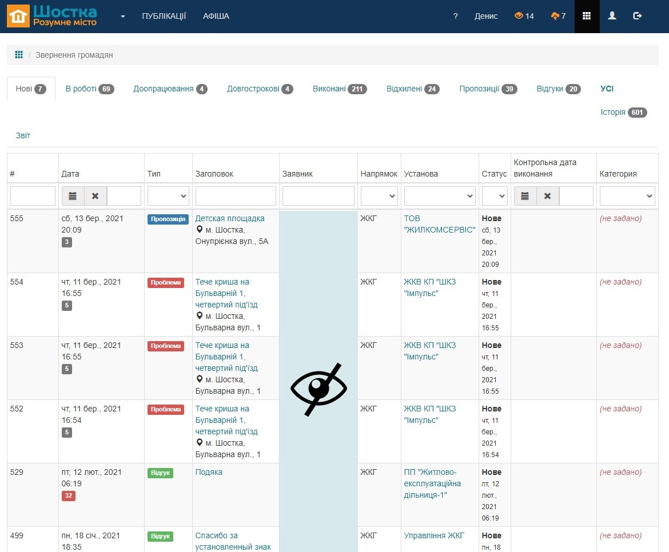Sort by the Статус column header
The image size is (669, 552).
tap(494, 174)
